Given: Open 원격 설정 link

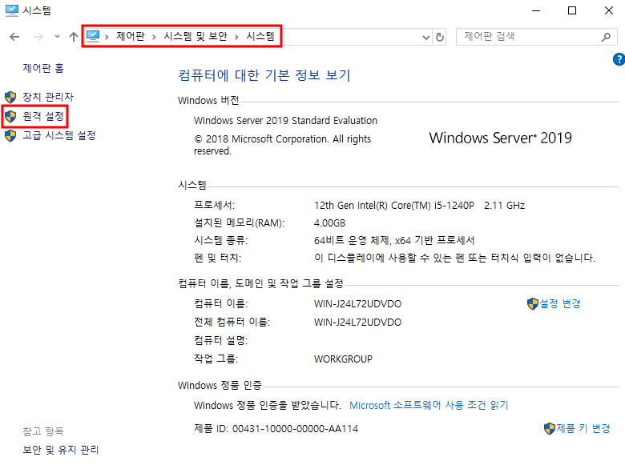Looking at the screenshot, I should (43, 116).
